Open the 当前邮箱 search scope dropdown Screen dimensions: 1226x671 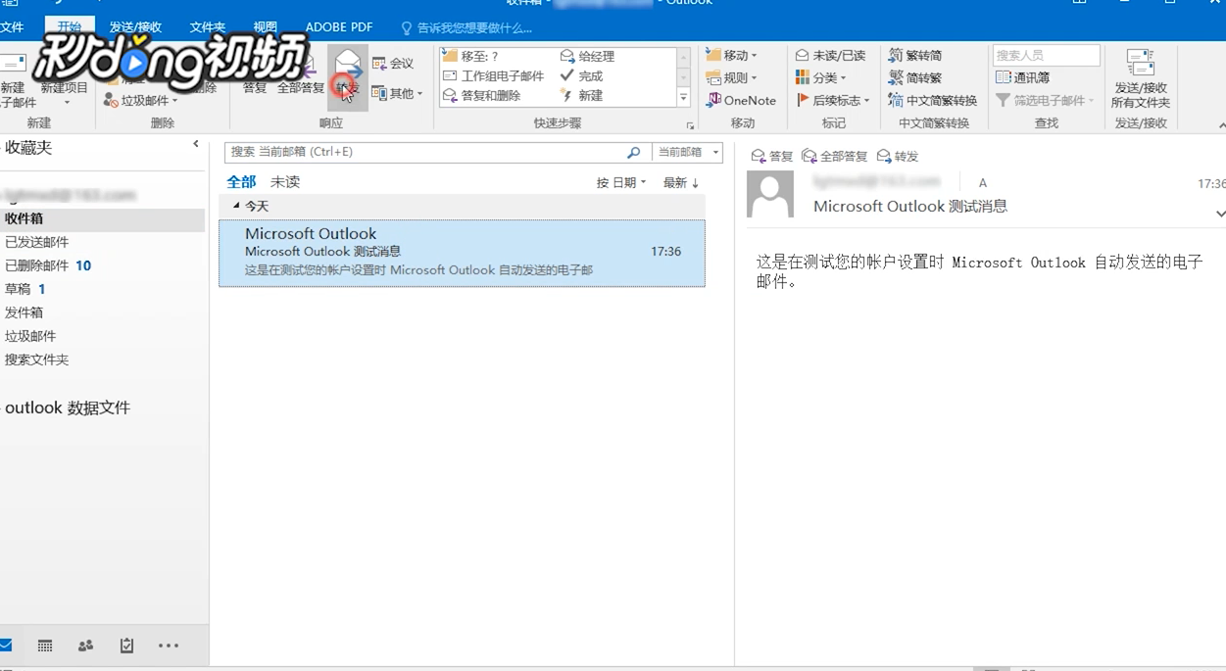pos(688,152)
